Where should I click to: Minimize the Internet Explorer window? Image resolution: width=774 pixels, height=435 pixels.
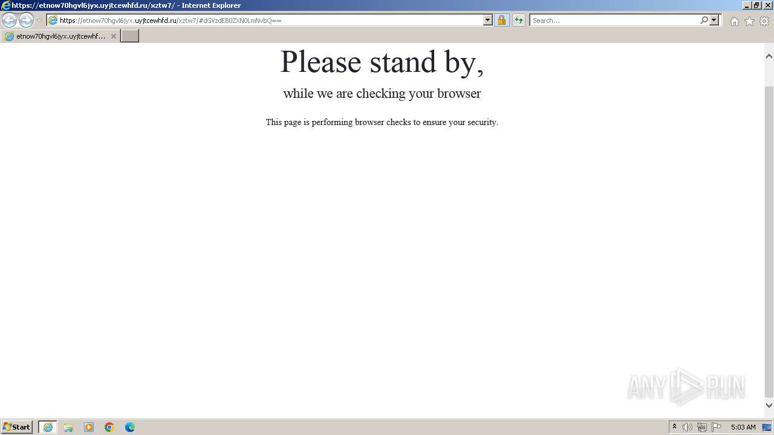746,5
